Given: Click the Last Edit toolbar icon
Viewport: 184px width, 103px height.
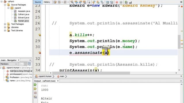Looking at the screenshot, I should [x=55, y=2].
